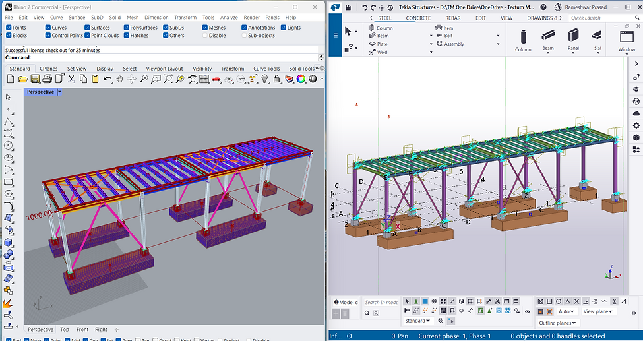This screenshot has width=643, height=341.
Task: Toggle the Lights checkbox in Rhino
Action: point(284,28)
